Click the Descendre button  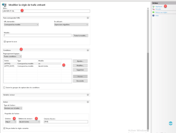(80, 81)
